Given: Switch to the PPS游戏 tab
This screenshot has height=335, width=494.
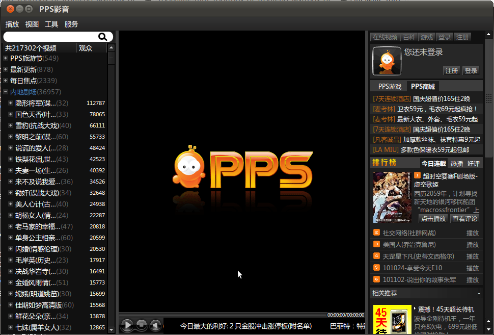Looking at the screenshot, I should 390,87.
